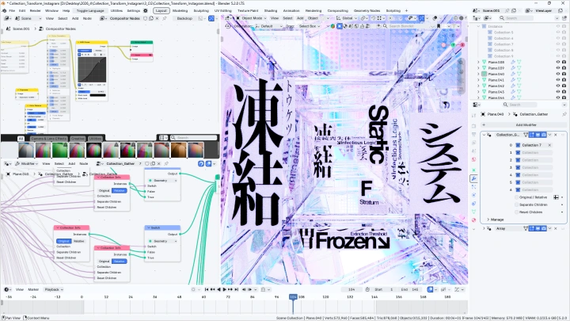Screen dimensions: 570x321
Task: Hide Plane.042 in viewport via eye icon
Action: pyautogui.click(x=558, y=86)
